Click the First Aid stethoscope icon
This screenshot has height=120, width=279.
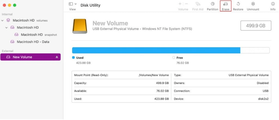(198, 4)
